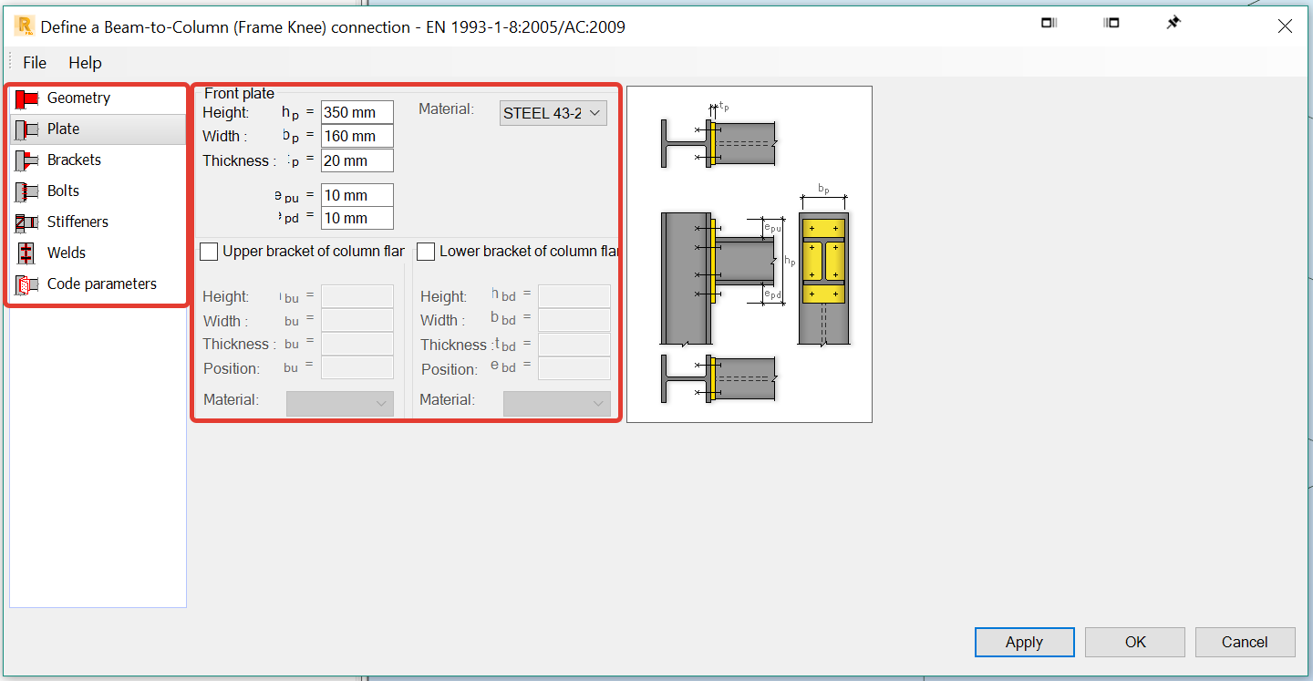Enable the Lower bracket of column flange checkbox

pyautogui.click(x=426, y=251)
